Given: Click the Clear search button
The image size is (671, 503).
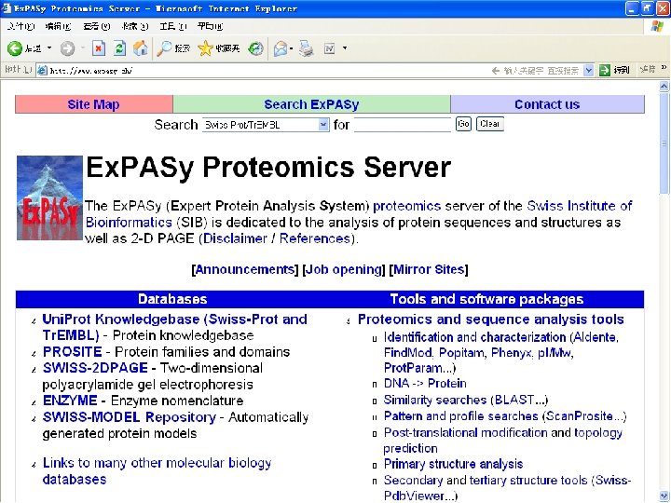Looking at the screenshot, I should pos(490,124).
